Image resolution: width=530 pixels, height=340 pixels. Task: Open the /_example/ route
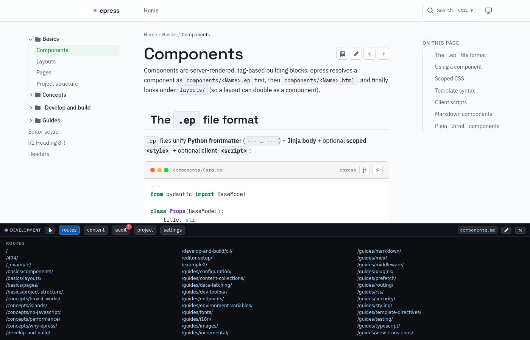pos(19,265)
